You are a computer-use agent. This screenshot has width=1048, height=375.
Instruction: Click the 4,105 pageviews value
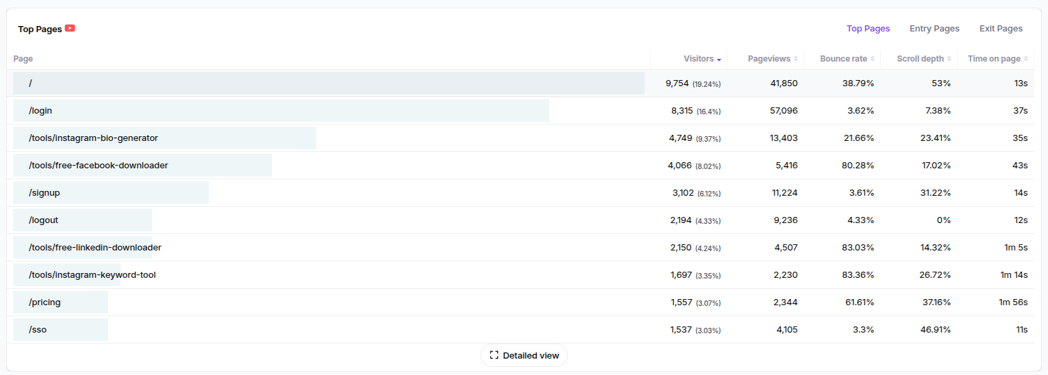[787, 329]
